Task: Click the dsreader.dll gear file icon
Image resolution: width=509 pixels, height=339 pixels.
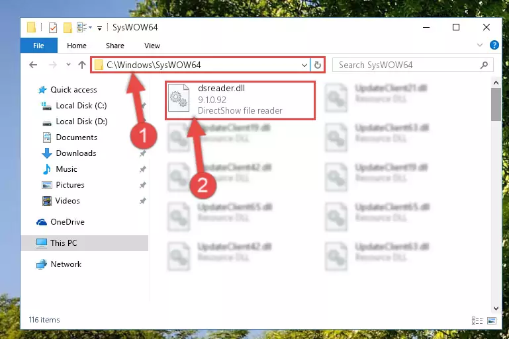Action: (179, 98)
